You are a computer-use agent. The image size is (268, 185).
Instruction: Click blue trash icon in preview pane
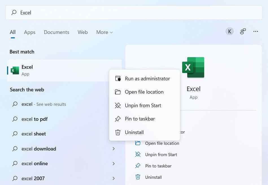[x=138, y=177]
